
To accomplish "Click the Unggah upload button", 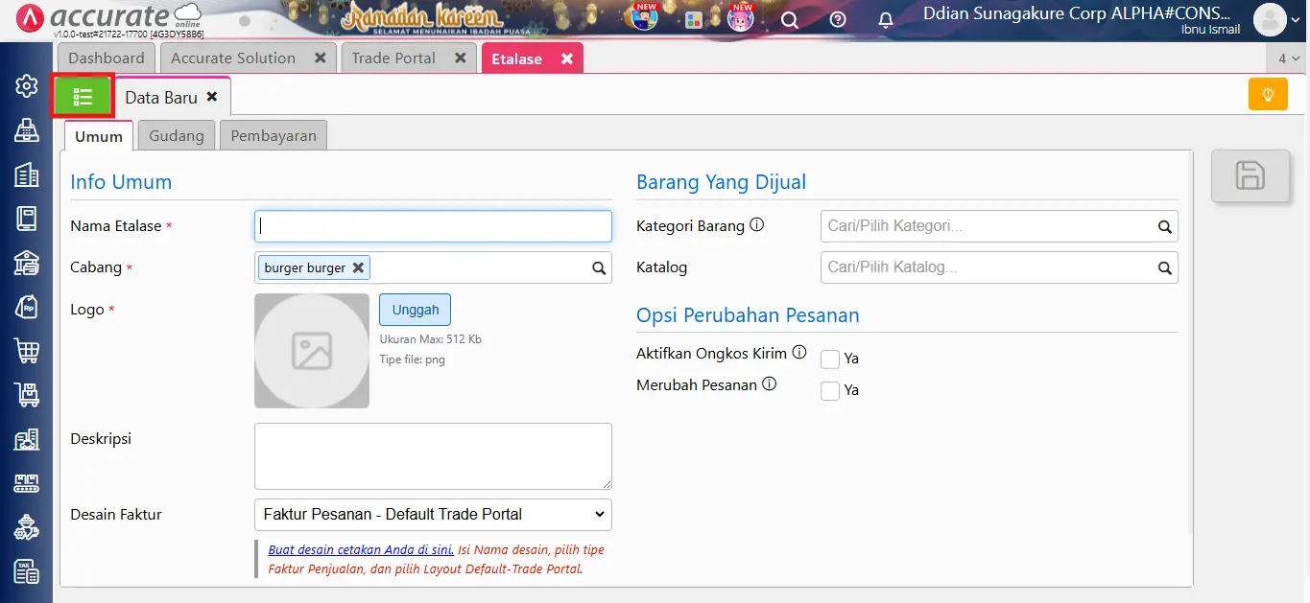I will coord(415,309).
